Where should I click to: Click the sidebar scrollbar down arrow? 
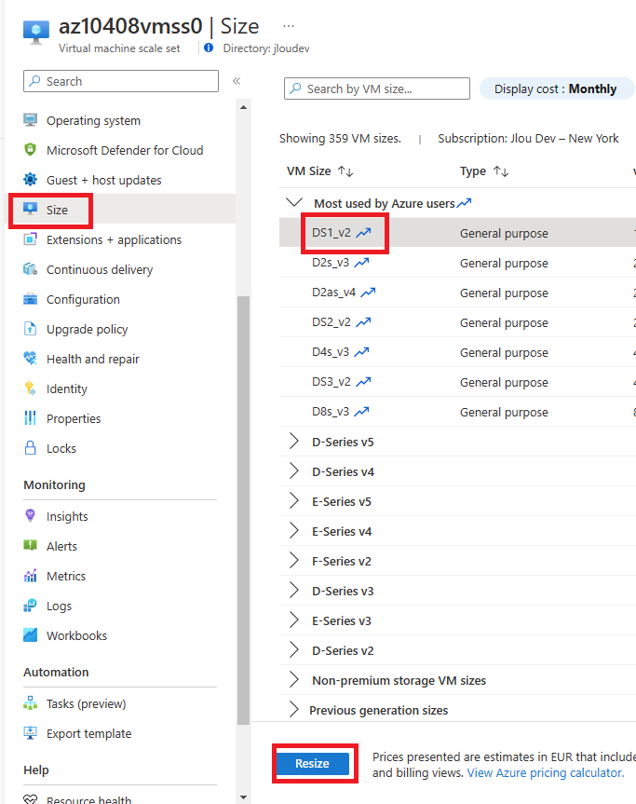(x=243, y=797)
